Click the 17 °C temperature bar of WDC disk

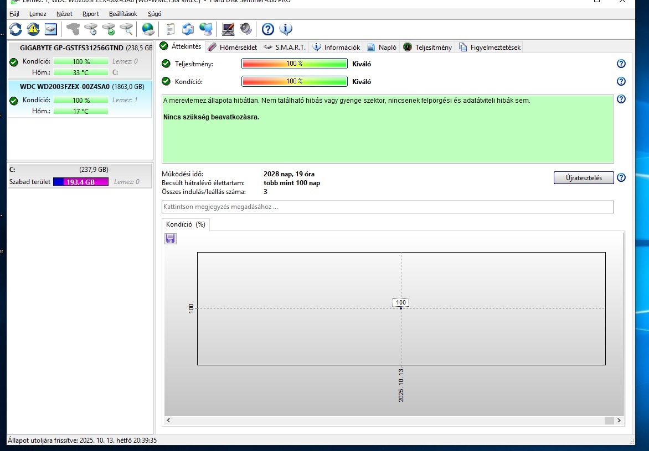[x=81, y=111]
